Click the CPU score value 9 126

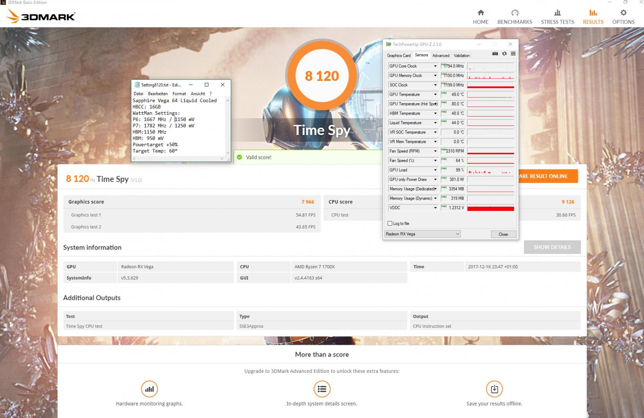568,202
